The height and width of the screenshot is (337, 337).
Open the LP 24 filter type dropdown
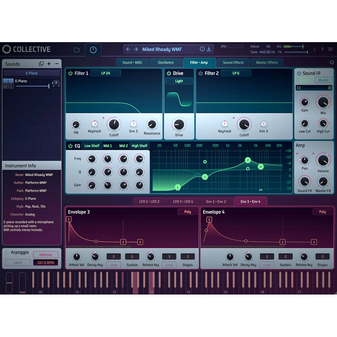click(x=106, y=73)
